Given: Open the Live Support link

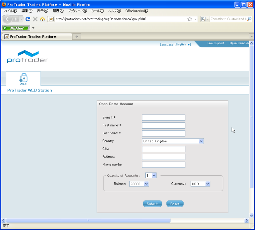Looking at the screenshot, I should [x=216, y=43].
